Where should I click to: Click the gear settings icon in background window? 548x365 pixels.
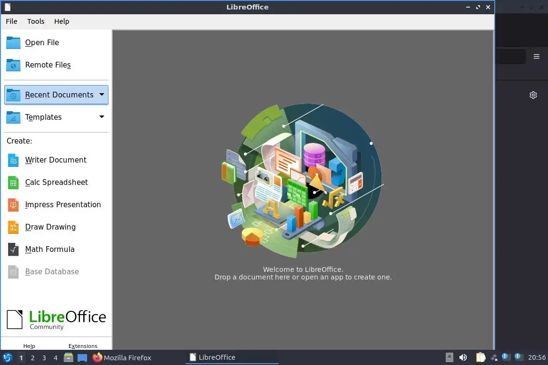point(533,95)
